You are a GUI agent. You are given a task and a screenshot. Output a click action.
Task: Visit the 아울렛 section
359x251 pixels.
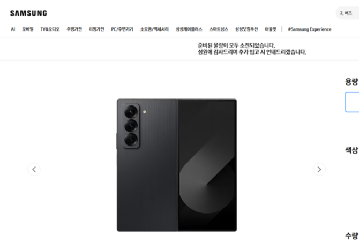coord(271,29)
